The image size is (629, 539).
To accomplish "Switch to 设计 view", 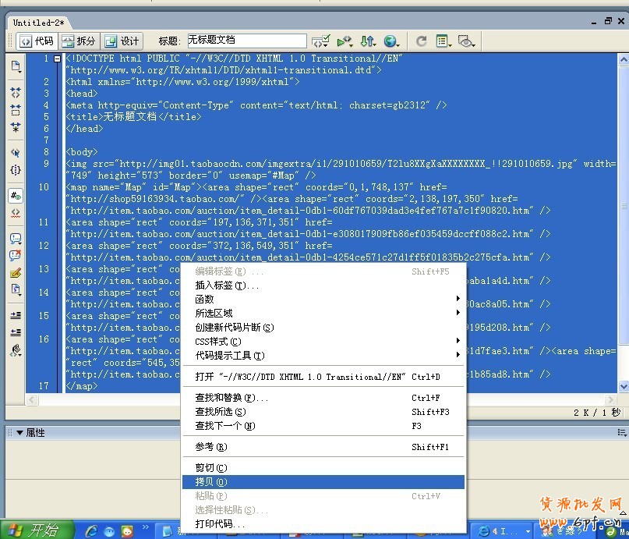I will [122, 41].
